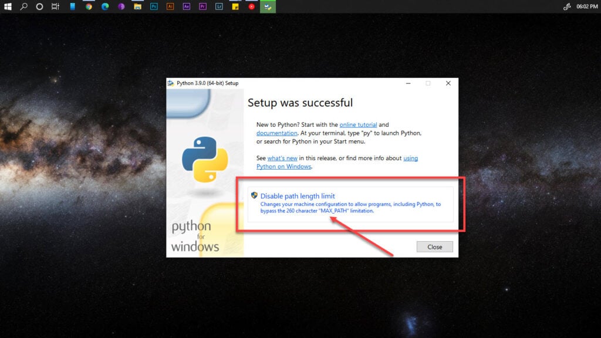Minimize the Python 3.9.0 Setup window
This screenshot has height=338, width=601.
click(408, 83)
